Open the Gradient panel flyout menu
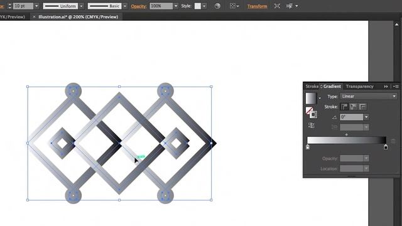Screen dimensions: 402x226 tap(396, 87)
